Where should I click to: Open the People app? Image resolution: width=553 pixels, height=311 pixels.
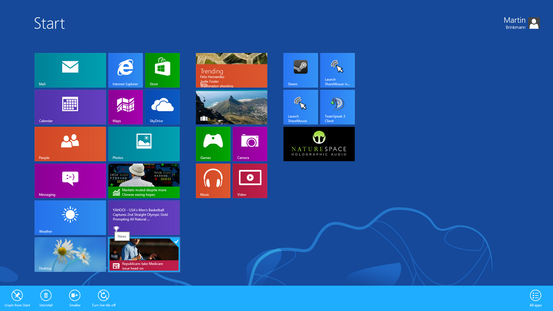[70, 144]
